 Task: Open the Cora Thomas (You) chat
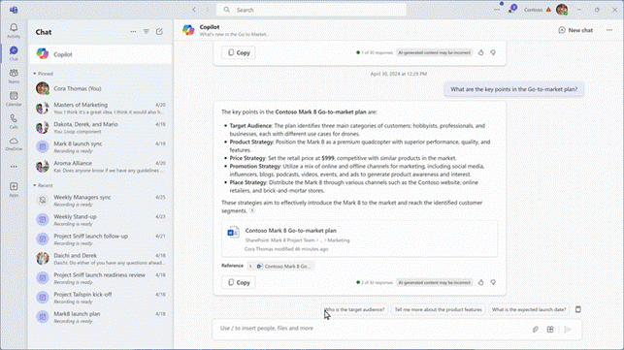pyautogui.click(x=100, y=88)
